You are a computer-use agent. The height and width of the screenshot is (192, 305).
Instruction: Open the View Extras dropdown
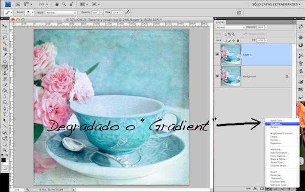point(28,4)
